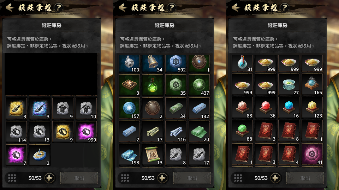Toggle grid sort icon in the middle panel
This screenshot has height=190, width=339.
click(125, 178)
